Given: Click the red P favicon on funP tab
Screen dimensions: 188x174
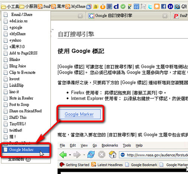Looking at the screenshot, I should point(176,16).
